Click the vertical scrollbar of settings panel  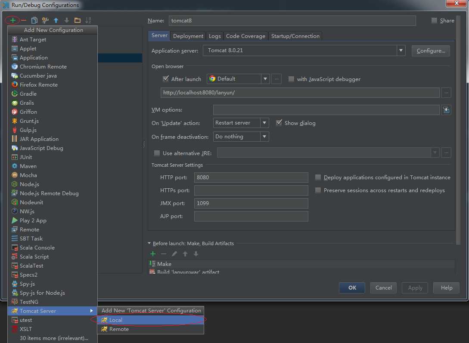(x=458, y=131)
